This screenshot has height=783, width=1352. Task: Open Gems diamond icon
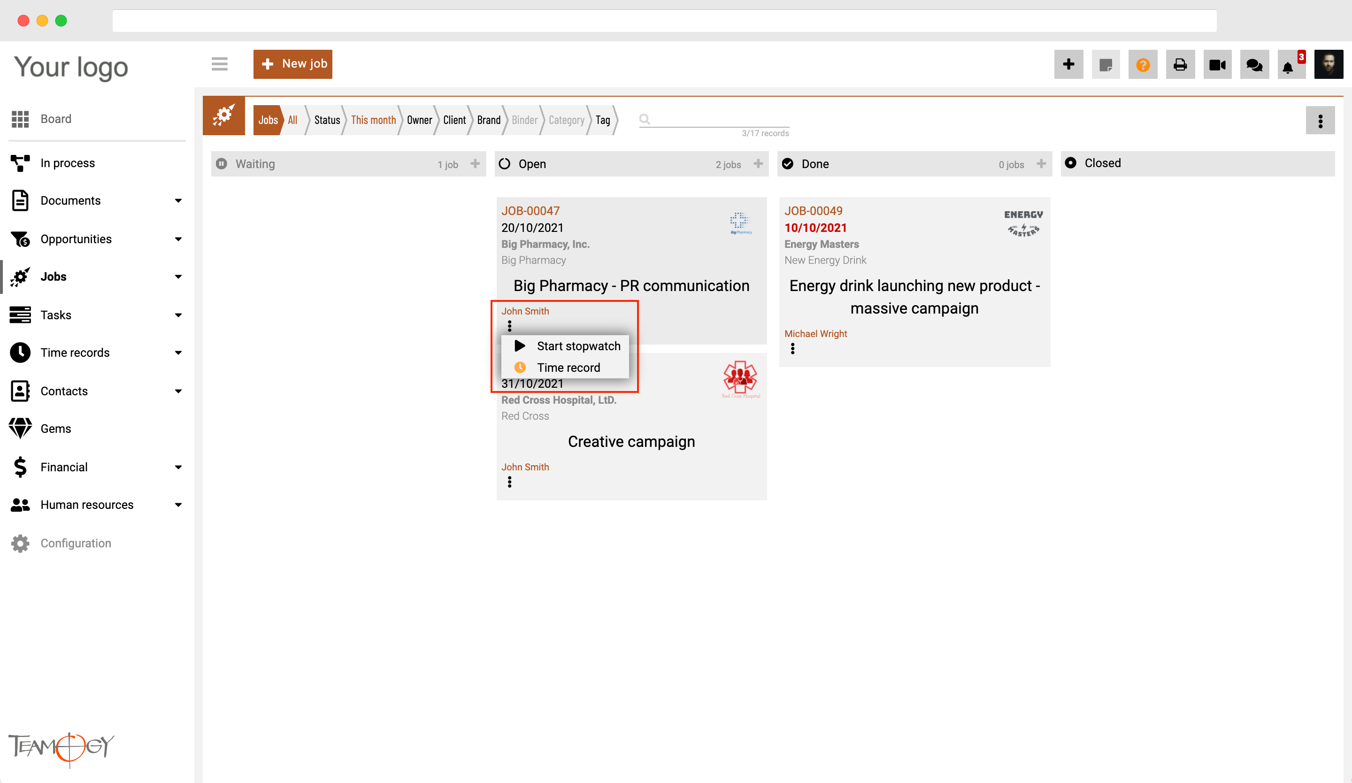(x=20, y=429)
